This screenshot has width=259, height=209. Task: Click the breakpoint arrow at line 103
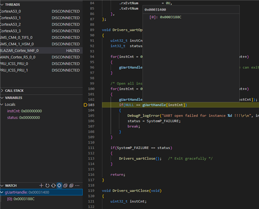(x=86, y=105)
